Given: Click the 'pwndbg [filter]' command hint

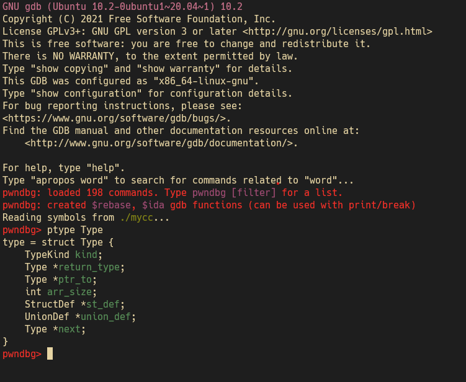Looking at the screenshot, I should (234, 193).
